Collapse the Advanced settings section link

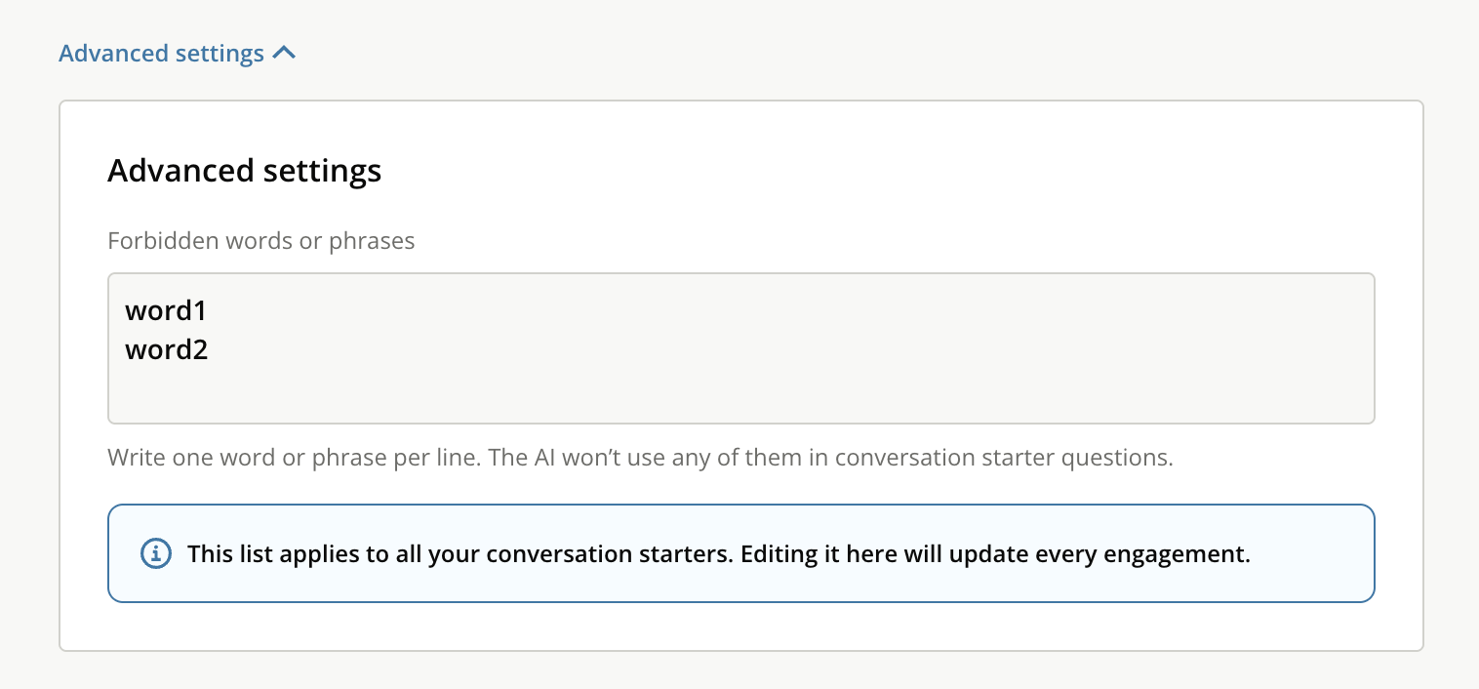(161, 53)
